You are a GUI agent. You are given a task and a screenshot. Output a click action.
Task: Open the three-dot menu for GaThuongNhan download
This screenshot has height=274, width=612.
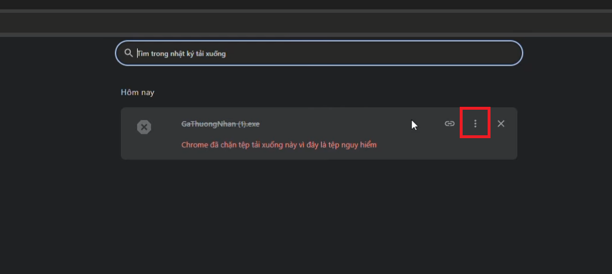475,124
